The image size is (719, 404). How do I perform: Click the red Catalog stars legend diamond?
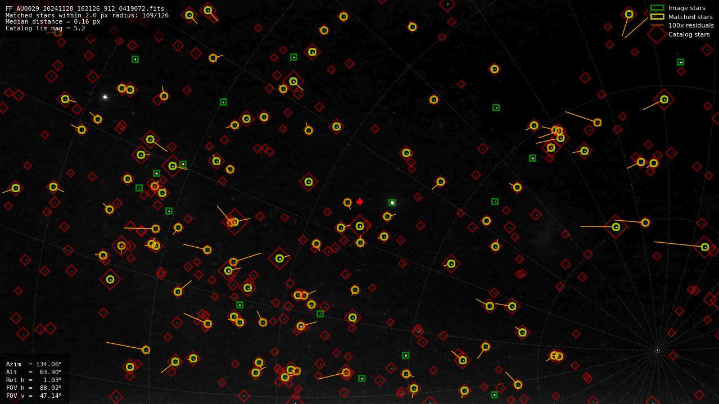pos(657,34)
